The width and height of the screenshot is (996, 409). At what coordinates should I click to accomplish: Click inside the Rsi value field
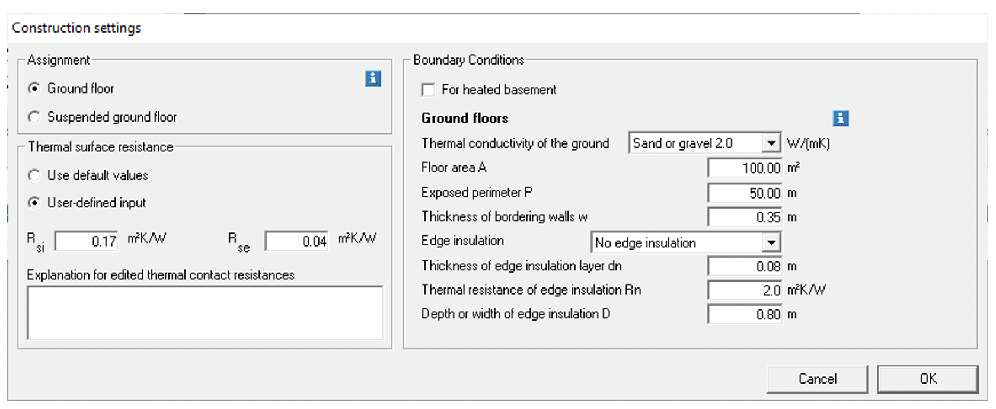[x=86, y=240]
